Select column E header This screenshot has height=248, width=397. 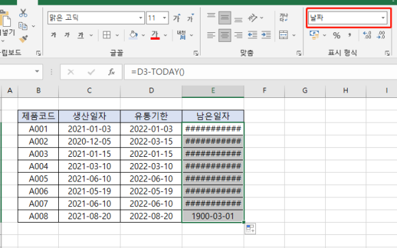[213, 90]
